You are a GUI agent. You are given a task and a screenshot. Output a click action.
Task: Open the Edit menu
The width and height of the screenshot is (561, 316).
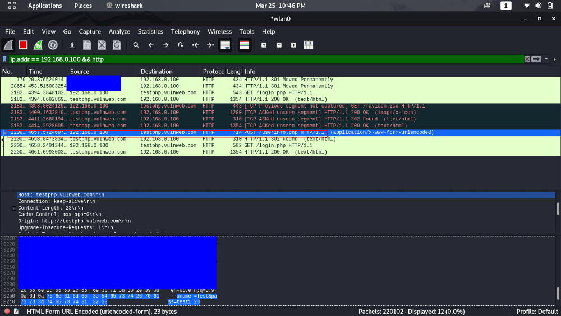[x=28, y=31]
